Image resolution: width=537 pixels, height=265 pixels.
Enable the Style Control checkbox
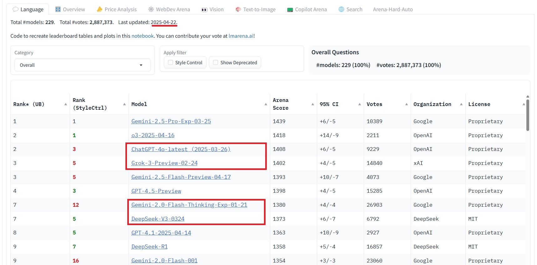[170, 63]
